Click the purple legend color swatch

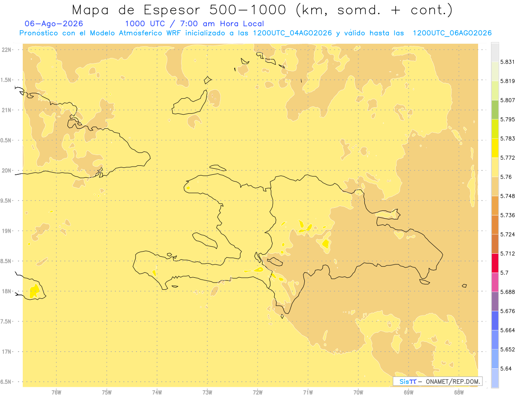495,301
